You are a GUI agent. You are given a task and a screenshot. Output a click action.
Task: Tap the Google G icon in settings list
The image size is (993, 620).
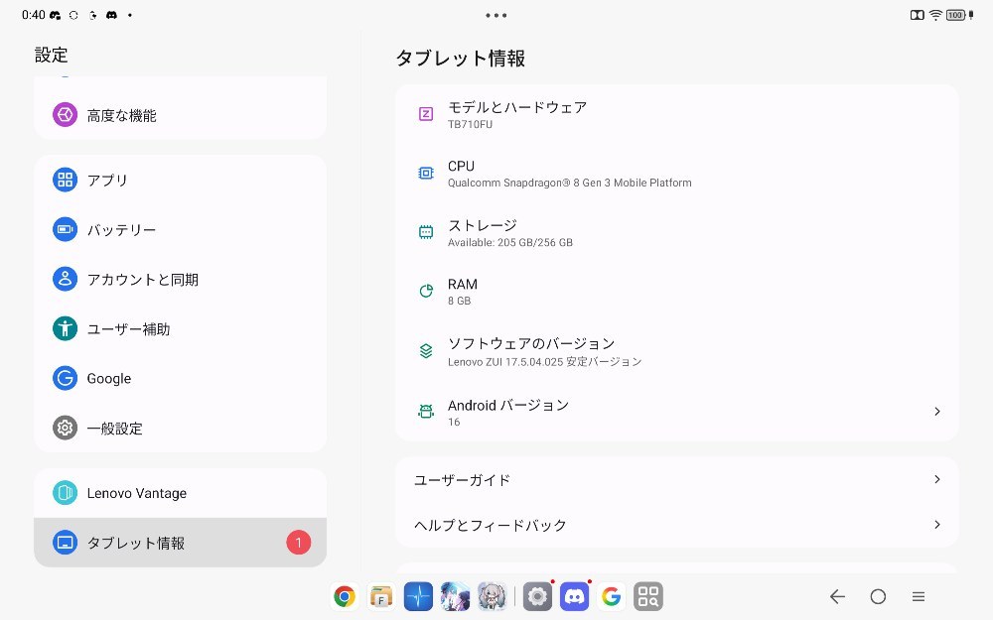65,378
